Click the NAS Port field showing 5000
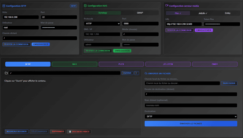This screenshot has height=138, width=243. coord(140,23)
